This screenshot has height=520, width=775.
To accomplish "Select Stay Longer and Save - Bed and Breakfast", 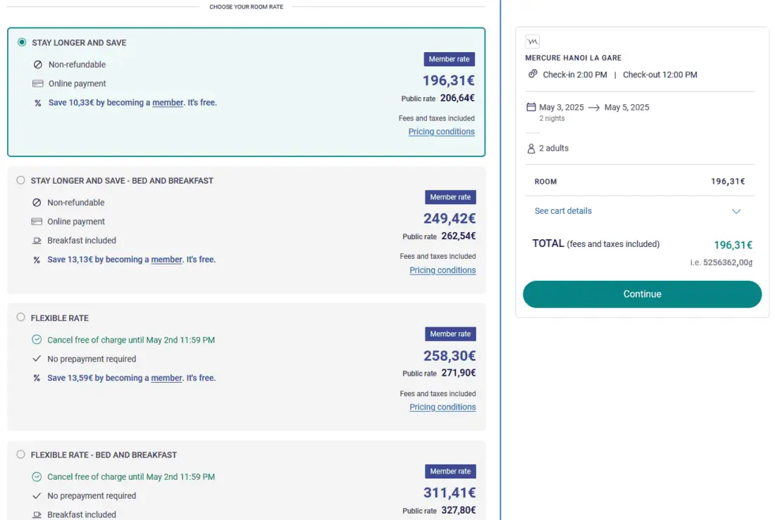I will coord(20,180).
